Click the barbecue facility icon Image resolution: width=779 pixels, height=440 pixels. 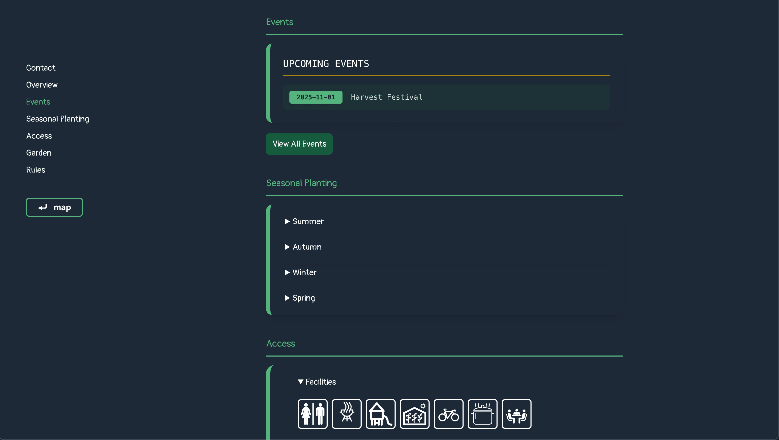pos(346,414)
